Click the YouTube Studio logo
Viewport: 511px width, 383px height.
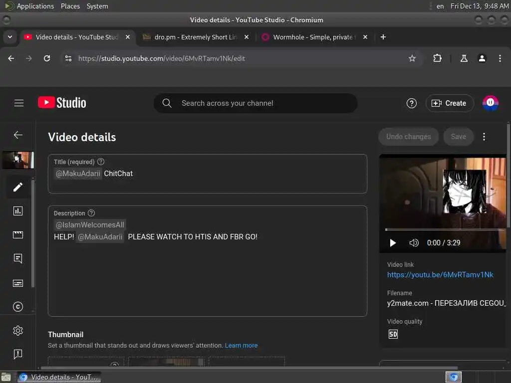click(62, 103)
